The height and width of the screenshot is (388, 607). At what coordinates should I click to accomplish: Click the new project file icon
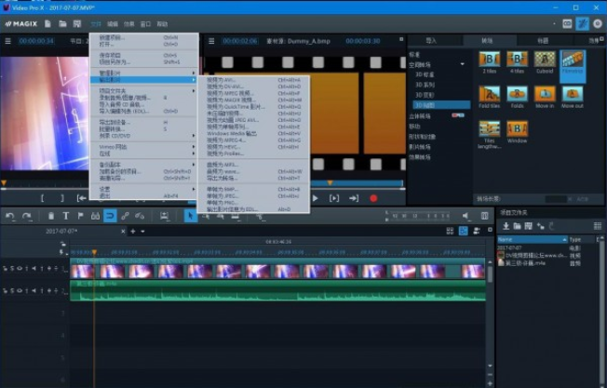(x=47, y=22)
